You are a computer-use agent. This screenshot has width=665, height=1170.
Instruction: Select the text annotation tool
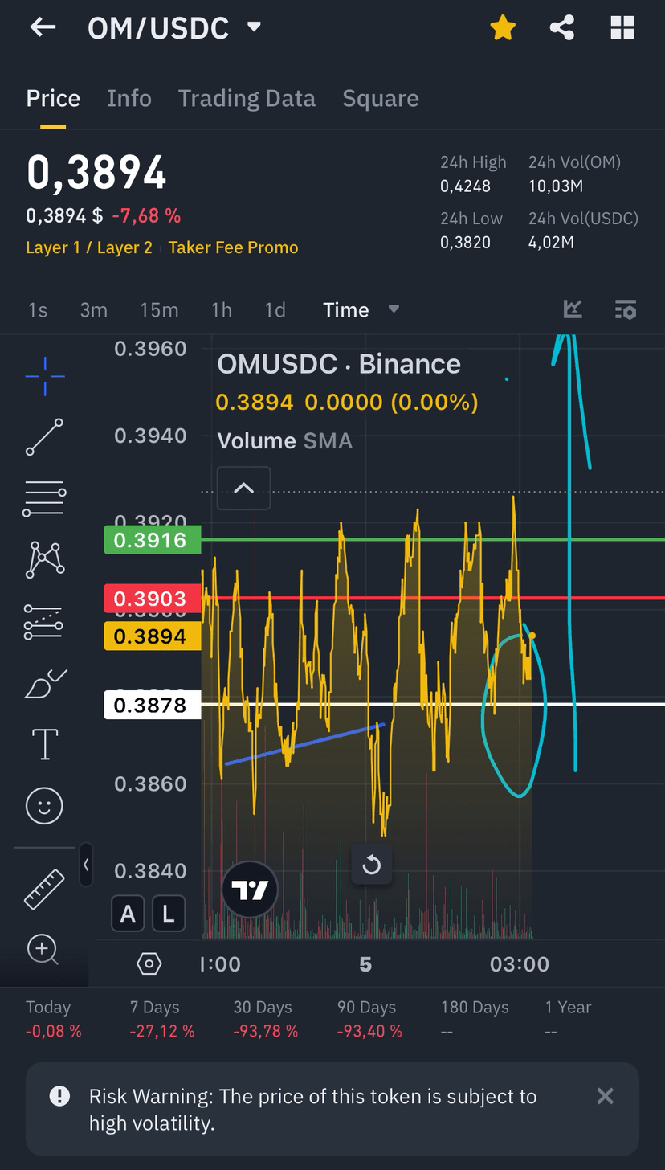tap(45, 744)
